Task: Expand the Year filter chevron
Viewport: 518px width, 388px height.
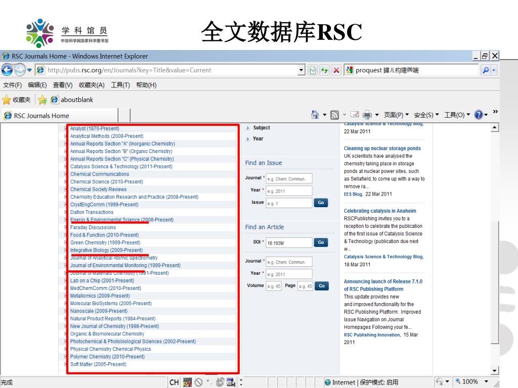Action: (248, 139)
